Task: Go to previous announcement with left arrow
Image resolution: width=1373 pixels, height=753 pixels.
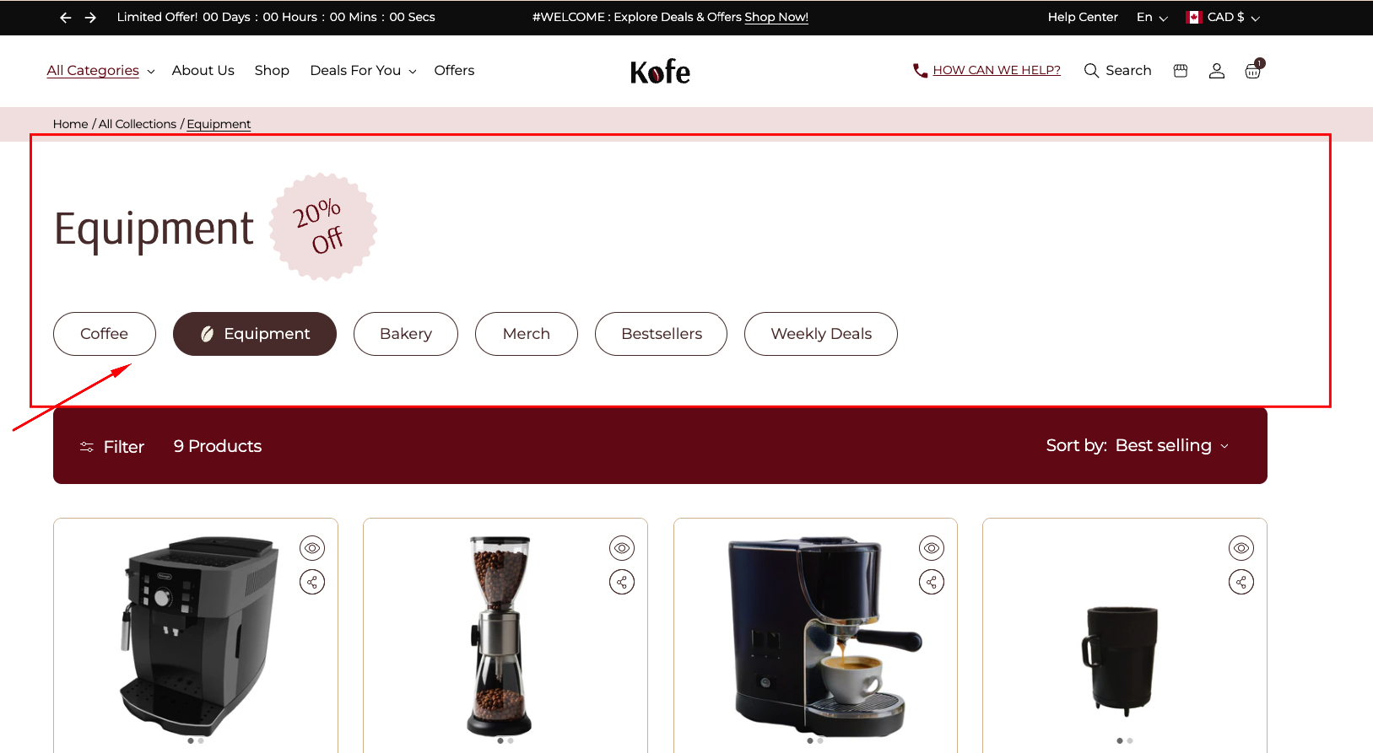Action: pyautogui.click(x=66, y=18)
